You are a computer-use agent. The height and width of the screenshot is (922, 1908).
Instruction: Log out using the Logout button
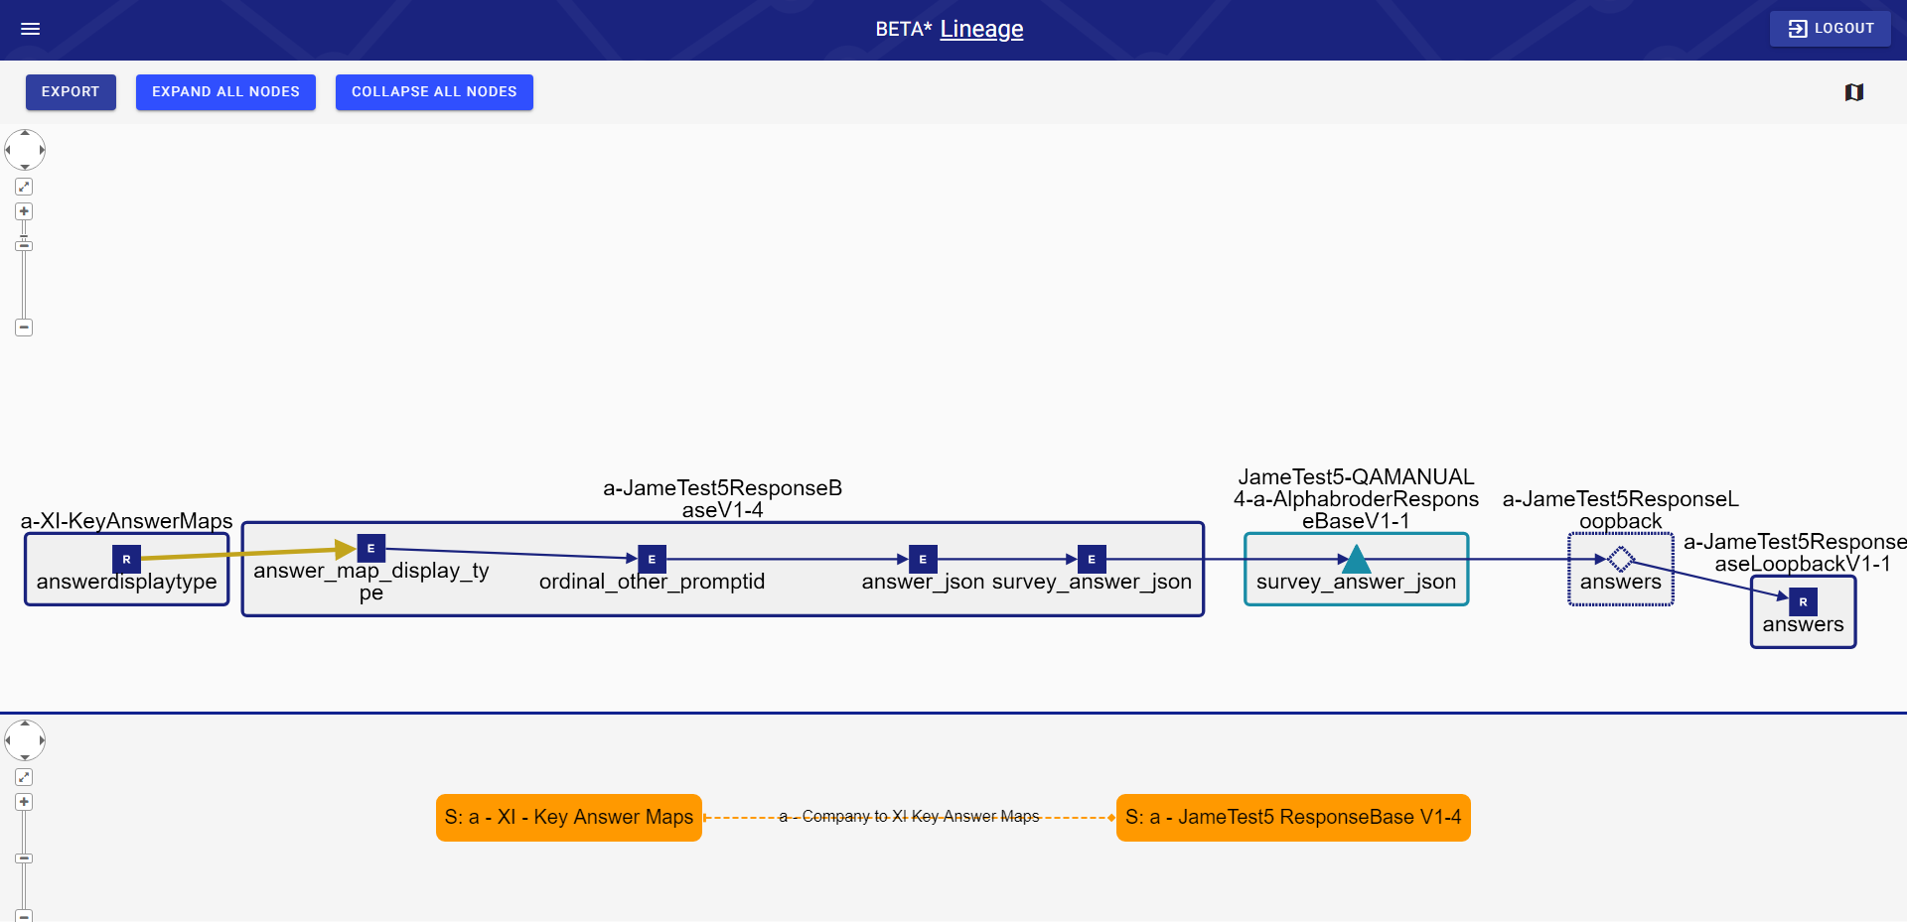[1831, 29]
